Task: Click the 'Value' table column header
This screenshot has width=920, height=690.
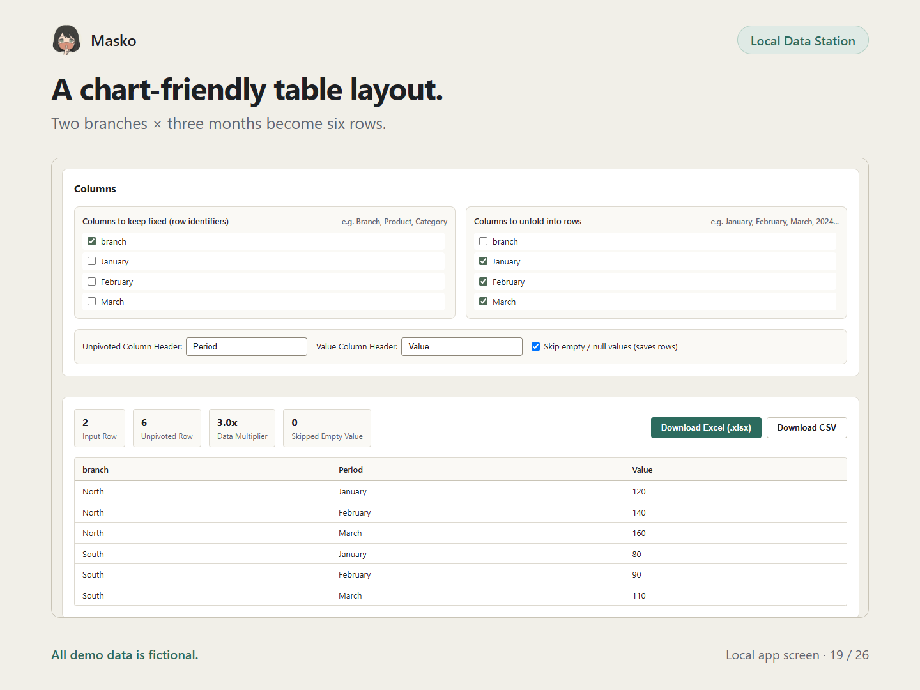Action: point(643,470)
